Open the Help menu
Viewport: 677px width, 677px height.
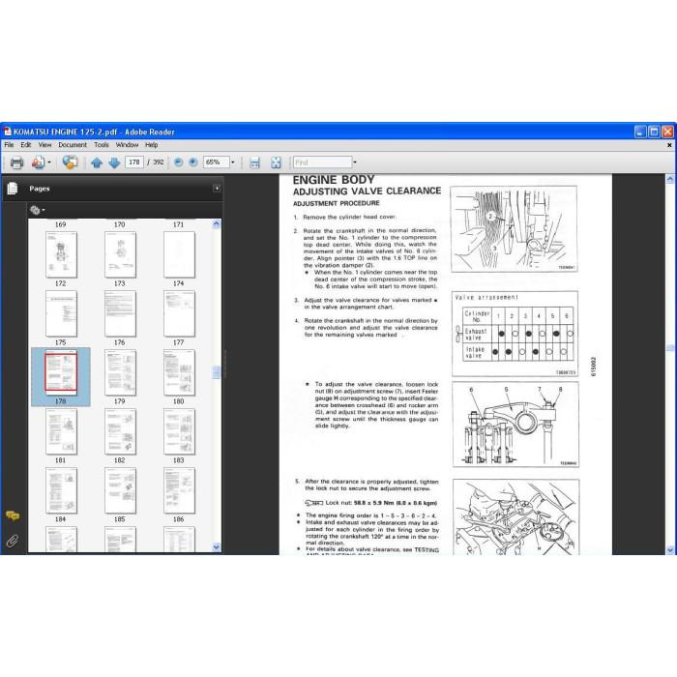point(152,145)
